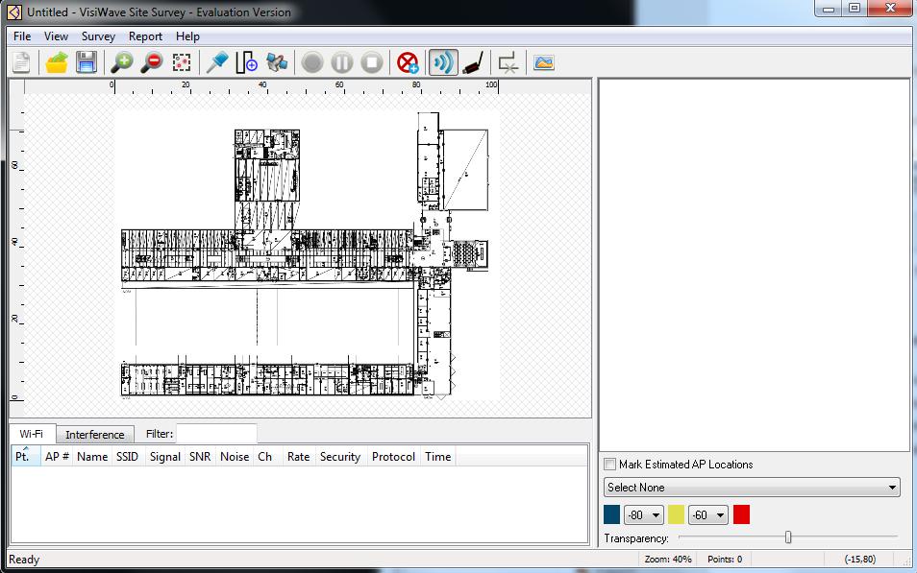This screenshot has height=573, width=917.
Task: Click the (-15,80) coordinates in status bar
Action: [859, 559]
